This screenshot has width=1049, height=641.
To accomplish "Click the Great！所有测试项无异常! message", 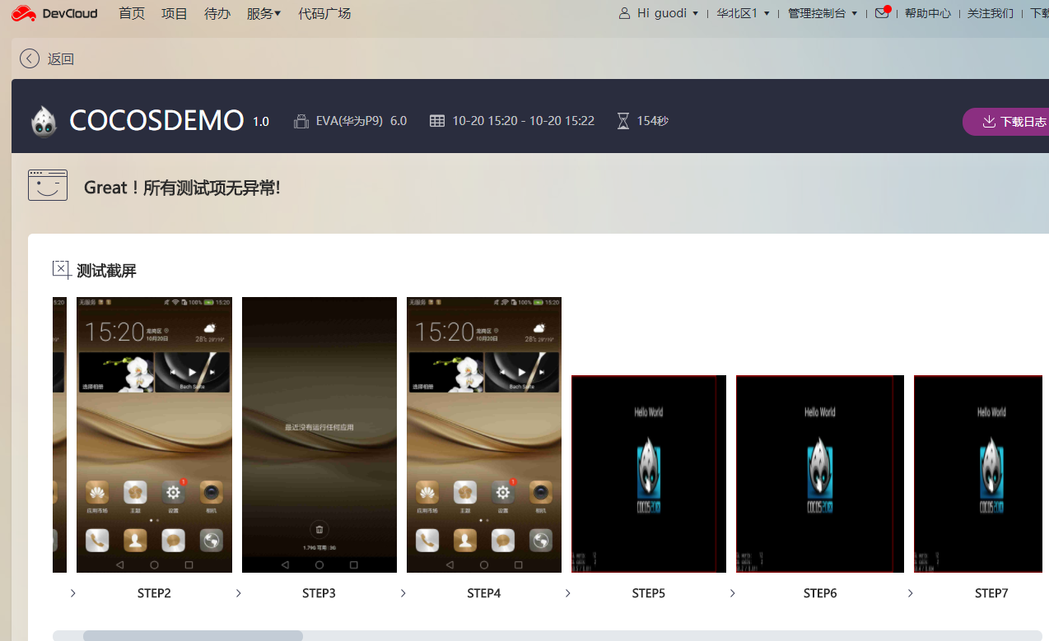I will coord(182,187).
